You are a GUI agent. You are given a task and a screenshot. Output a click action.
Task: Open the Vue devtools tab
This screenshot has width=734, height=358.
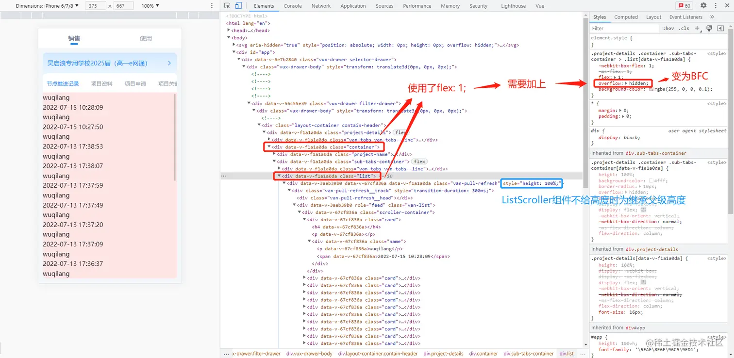coord(540,6)
